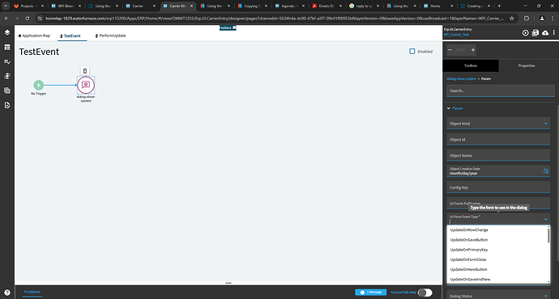The image size is (559, 299).
Task: Bookmark page with the star icon
Action: tap(511, 18)
